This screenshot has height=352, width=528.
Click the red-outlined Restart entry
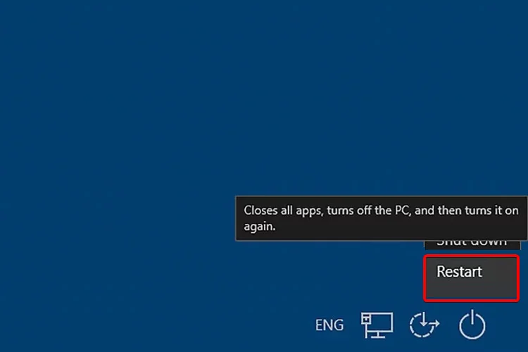(472, 278)
